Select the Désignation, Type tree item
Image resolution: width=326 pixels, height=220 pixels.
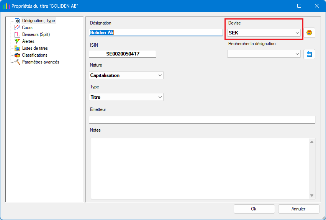(x=38, y=21)
